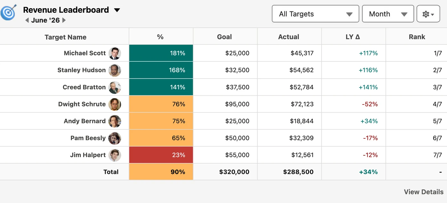Click Michael Scott's +117% LY change

[368, 53]
